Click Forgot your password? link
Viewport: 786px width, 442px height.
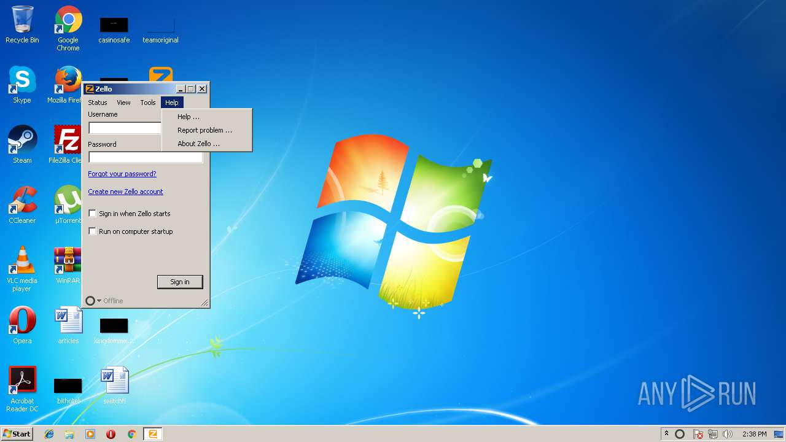click(x=122, y=174)
